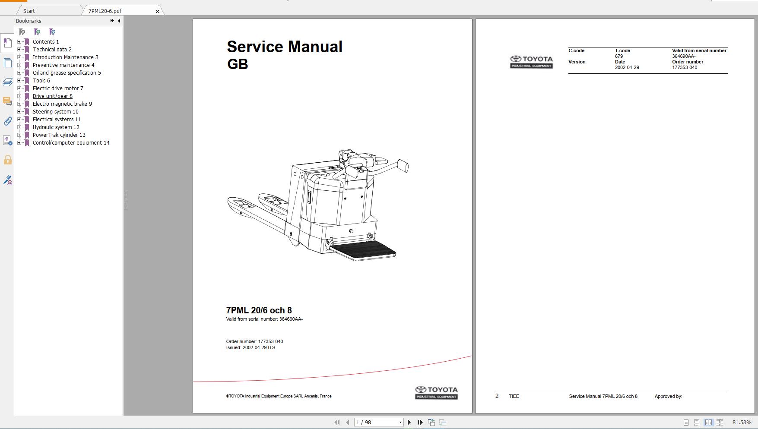
Task: Go to the first page
Action: point(337,423)
